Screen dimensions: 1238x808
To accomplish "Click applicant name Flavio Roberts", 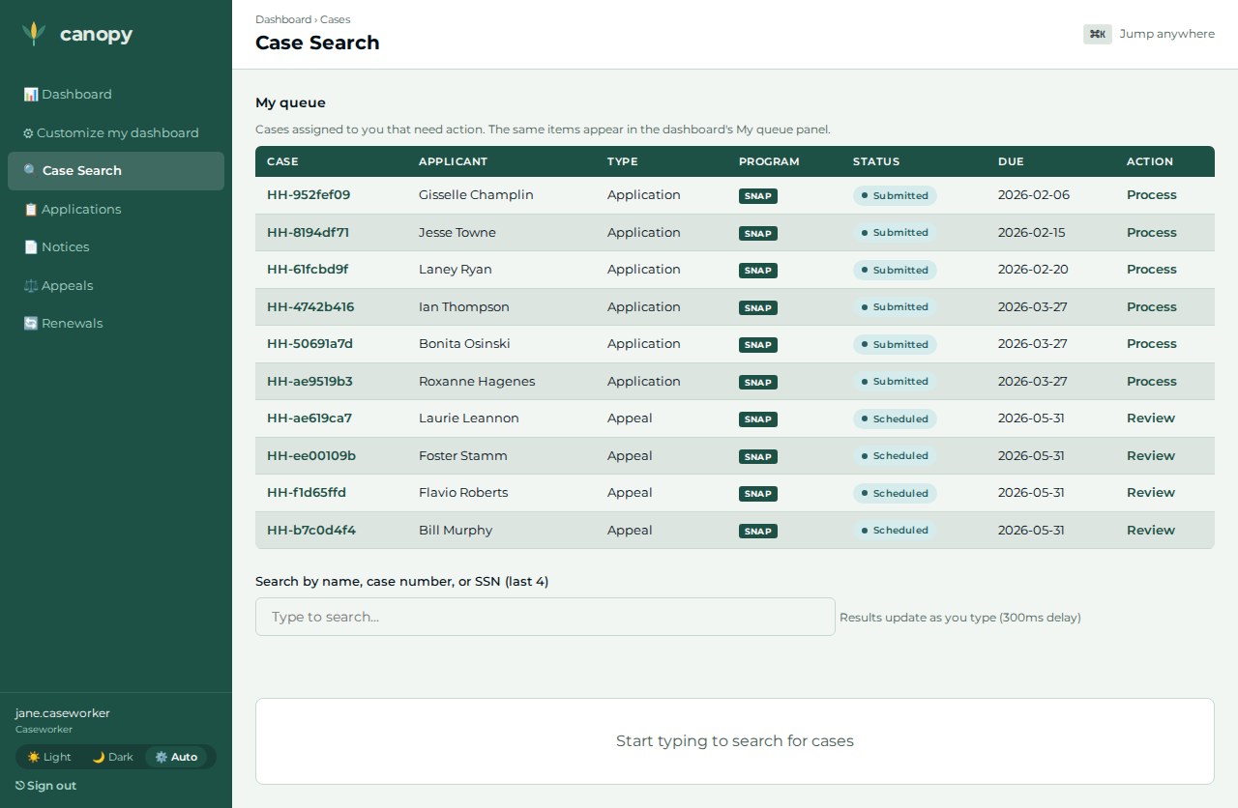I will [463, 493].
